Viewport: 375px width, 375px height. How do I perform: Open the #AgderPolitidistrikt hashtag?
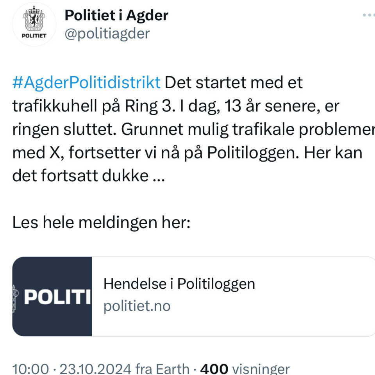coord(86,83)
